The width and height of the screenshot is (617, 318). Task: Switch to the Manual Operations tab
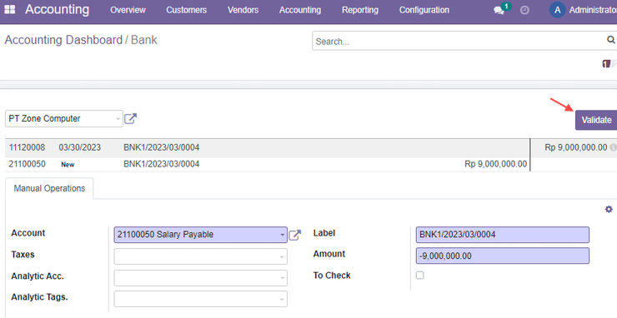coord(49,188)
